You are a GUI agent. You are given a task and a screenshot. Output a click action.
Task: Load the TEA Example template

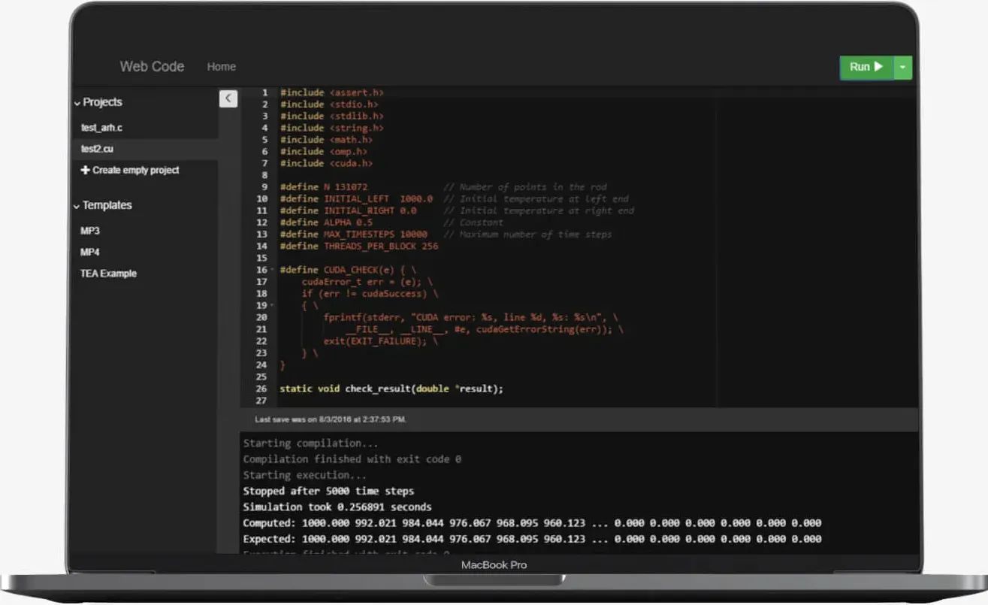(108, 274)
